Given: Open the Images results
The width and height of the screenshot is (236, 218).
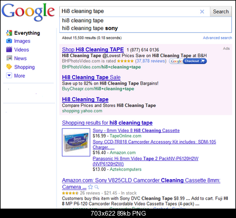Looking at the screenshot, I should tap(22, 41).
